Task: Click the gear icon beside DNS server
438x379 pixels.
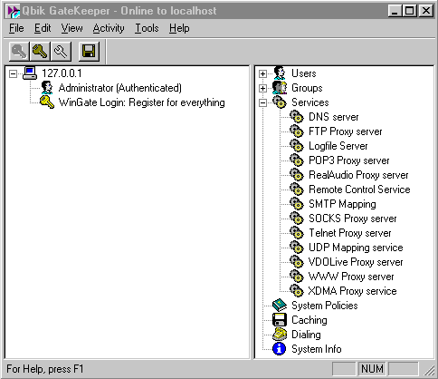Action: [297, 117]
